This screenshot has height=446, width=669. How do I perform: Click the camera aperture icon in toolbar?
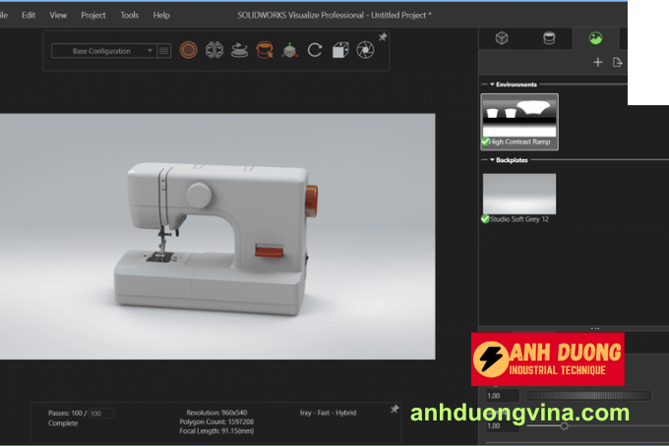click(365, 50)
